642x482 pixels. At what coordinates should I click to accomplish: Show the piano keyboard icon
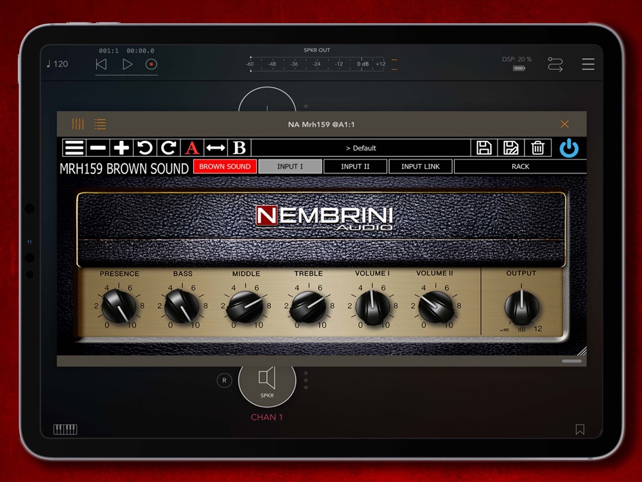tap(65, 429)
